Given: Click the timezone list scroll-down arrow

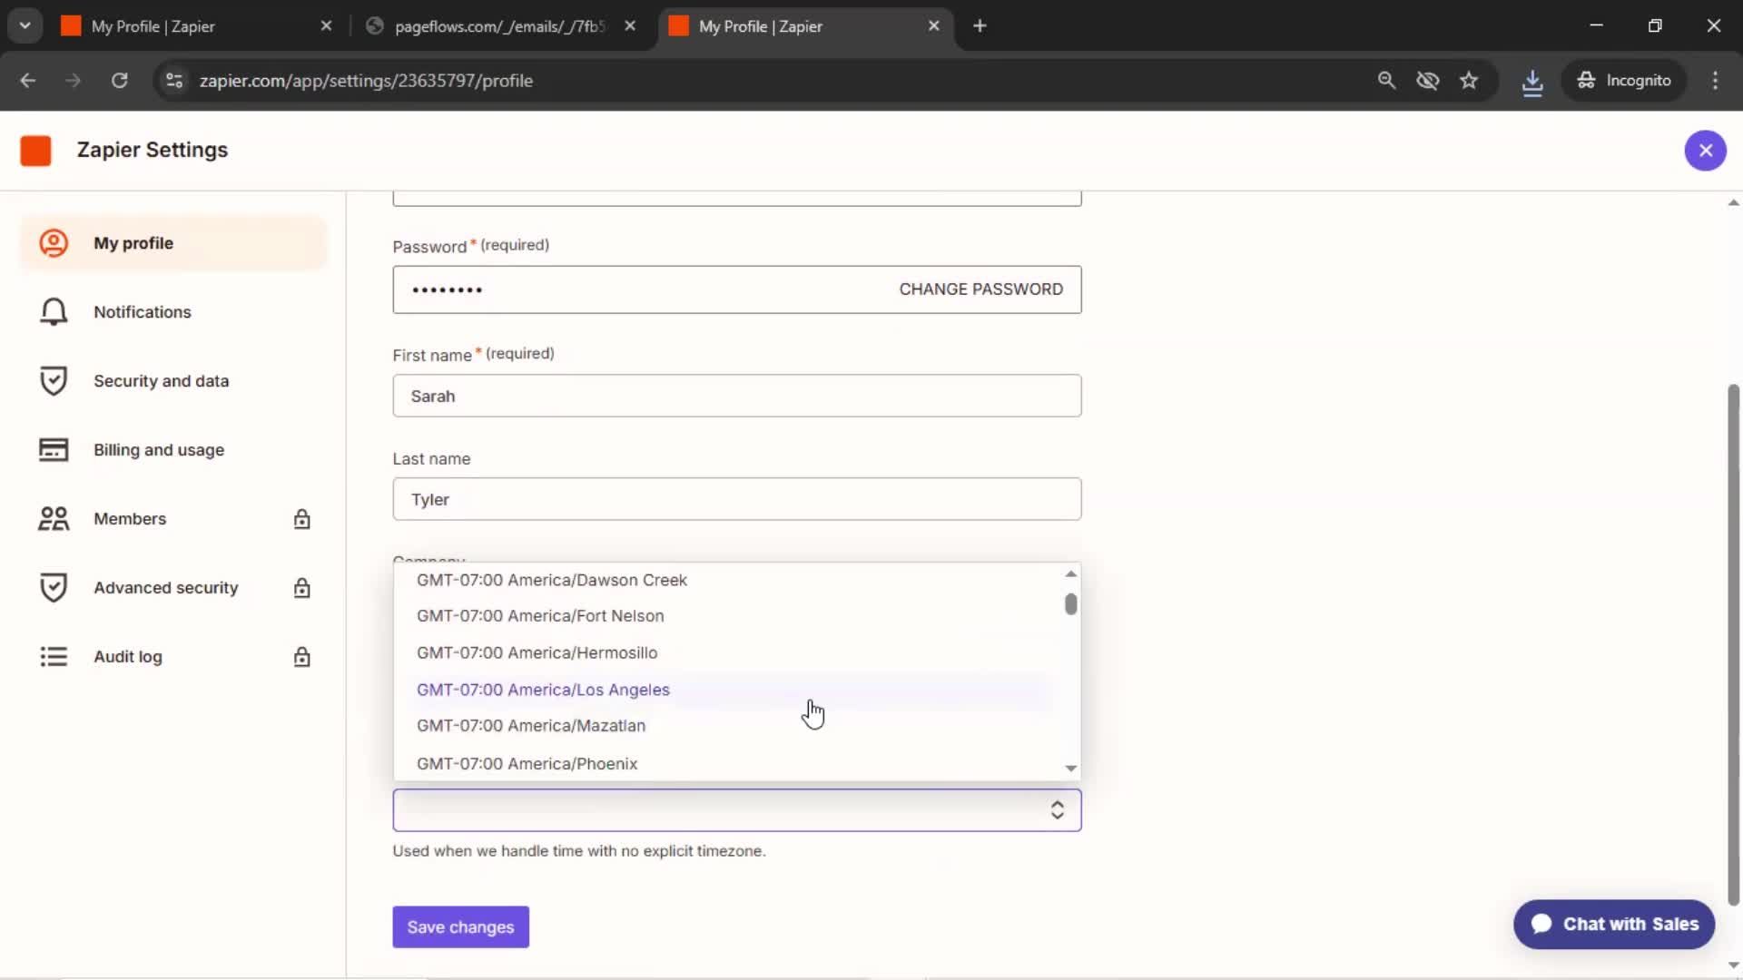Looking at the screenshot, I should coord(1071,769).
